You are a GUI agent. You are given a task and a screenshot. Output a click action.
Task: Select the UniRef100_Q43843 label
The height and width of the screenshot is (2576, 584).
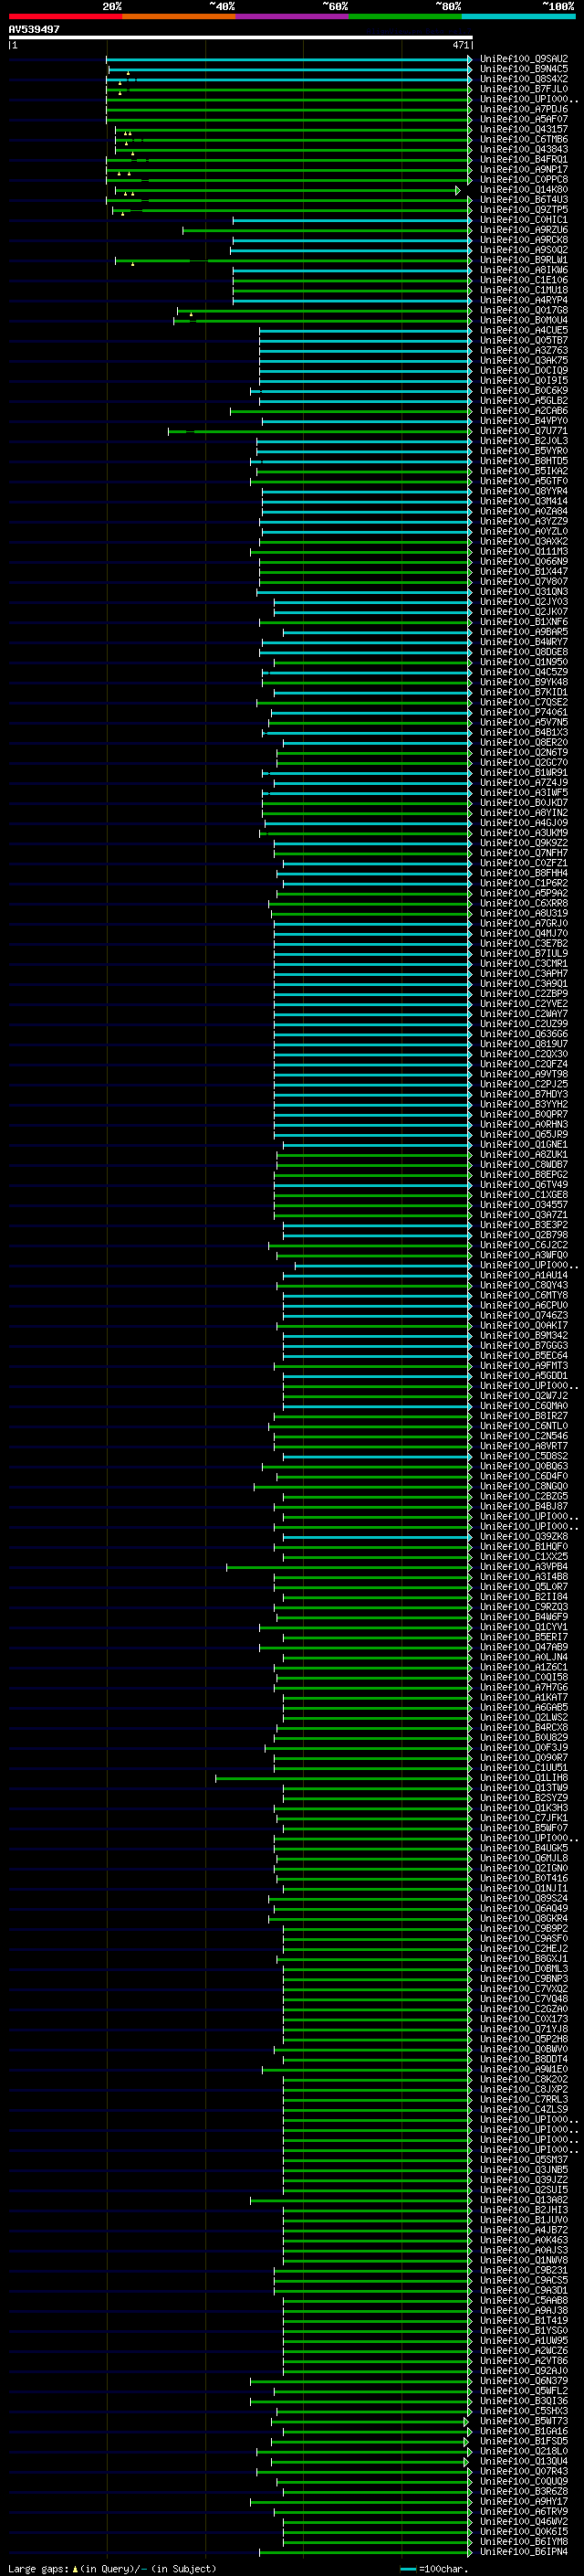point(524,149)
